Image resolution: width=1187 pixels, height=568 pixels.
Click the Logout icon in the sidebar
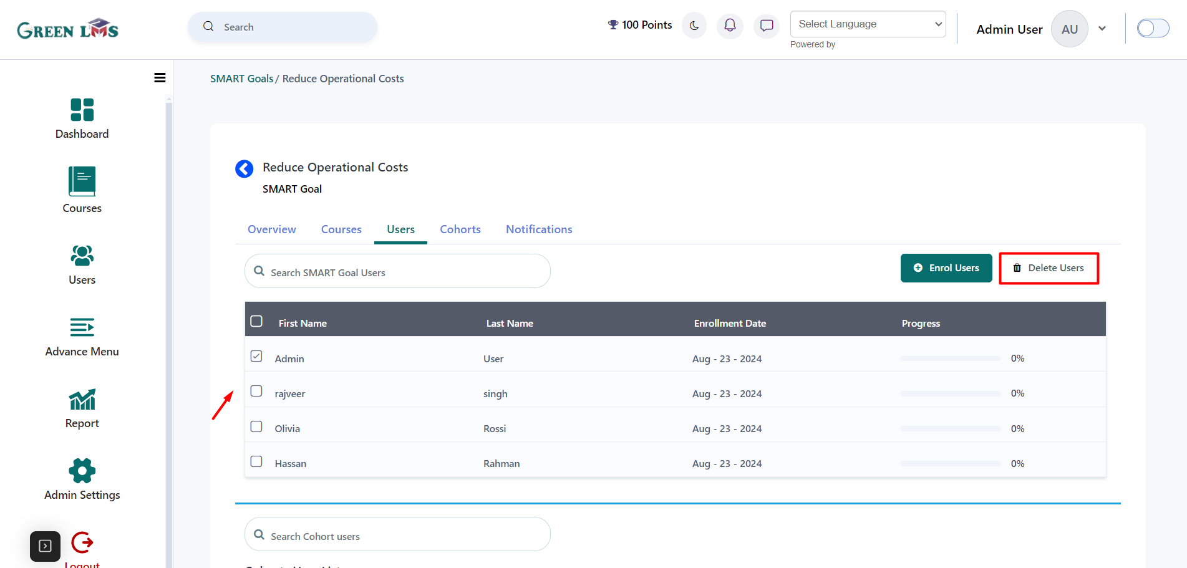82,542
